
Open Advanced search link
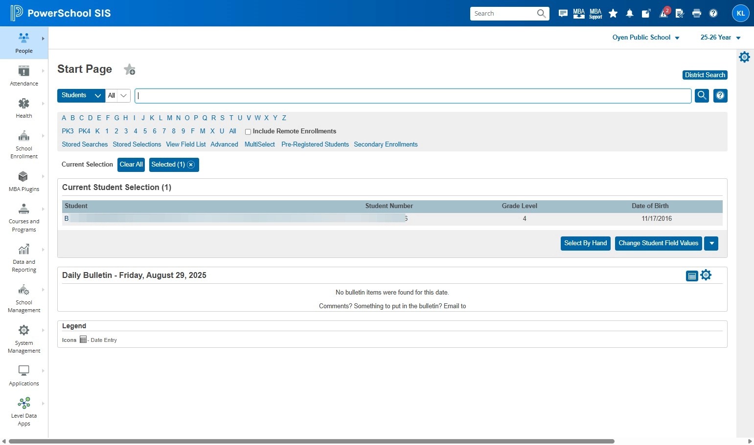(224, 144)
